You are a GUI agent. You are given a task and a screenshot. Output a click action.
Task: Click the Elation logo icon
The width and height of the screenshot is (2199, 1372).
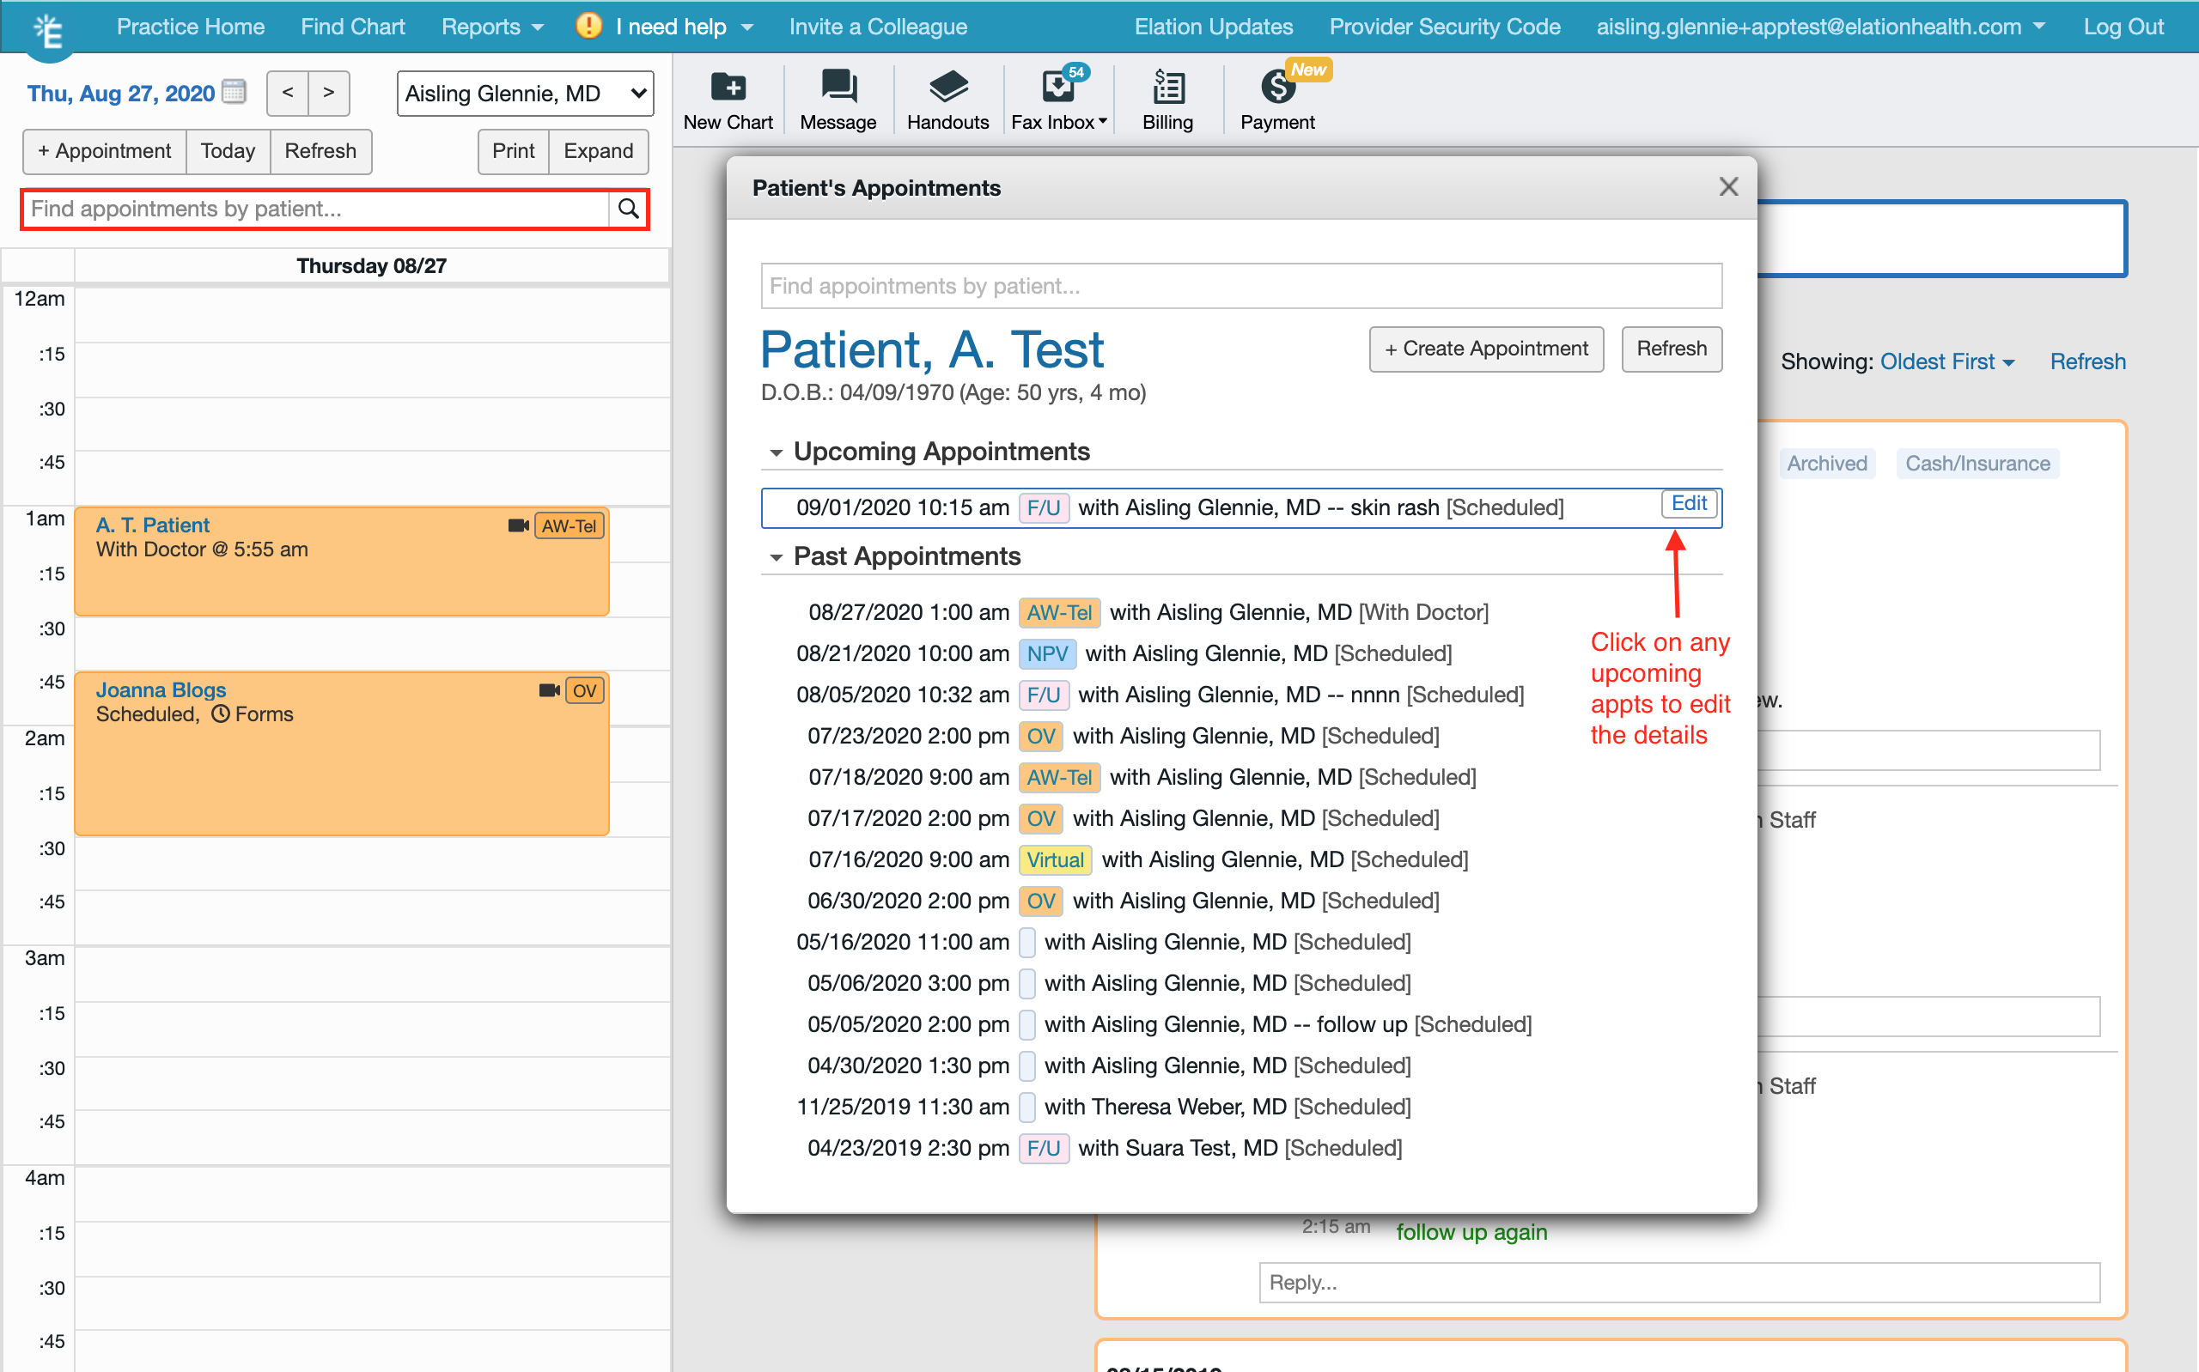click(x=49, y=31)
